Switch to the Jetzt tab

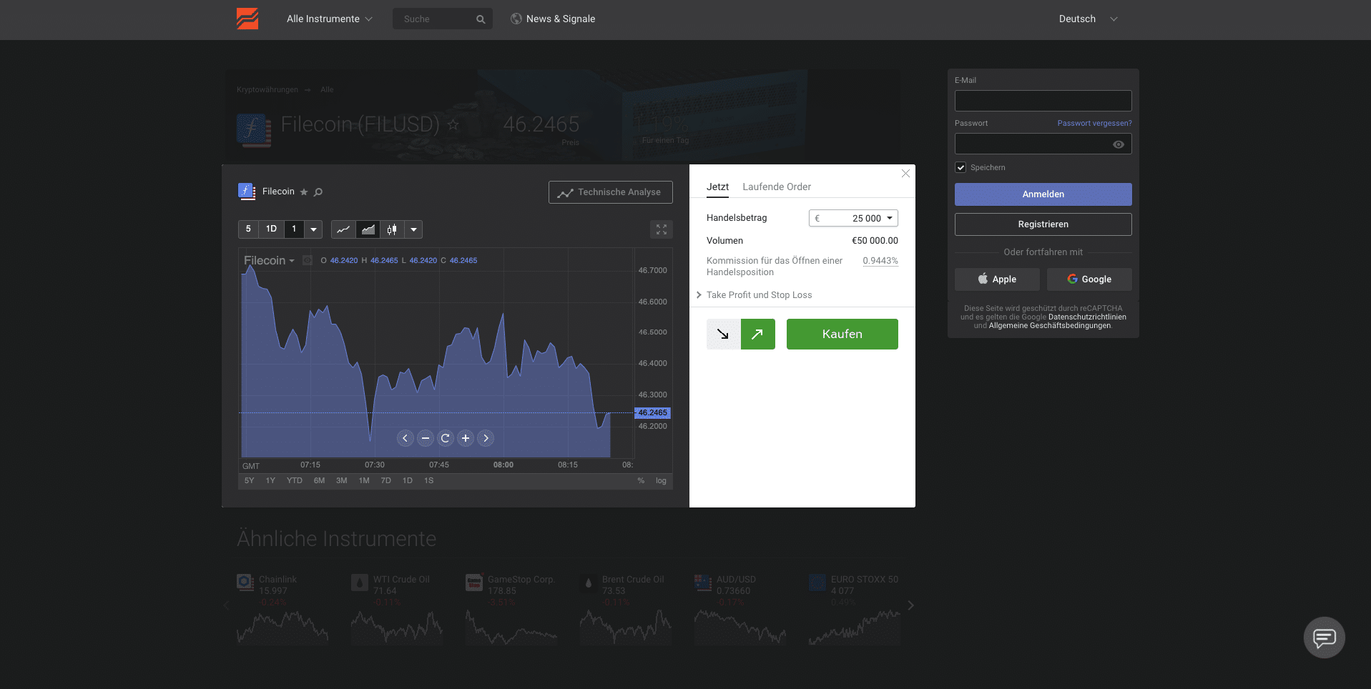[x=718, y=187]
